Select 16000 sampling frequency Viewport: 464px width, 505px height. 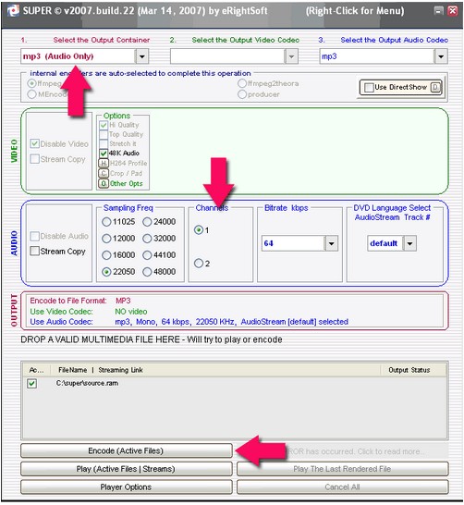click(106, 255)
